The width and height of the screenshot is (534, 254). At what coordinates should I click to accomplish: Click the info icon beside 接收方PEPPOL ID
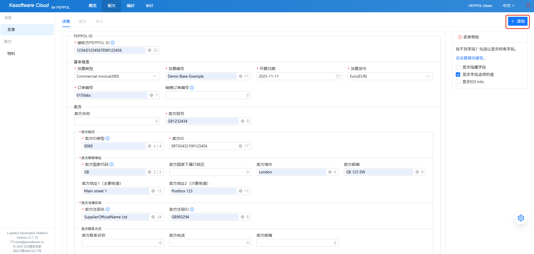(113, 43)
